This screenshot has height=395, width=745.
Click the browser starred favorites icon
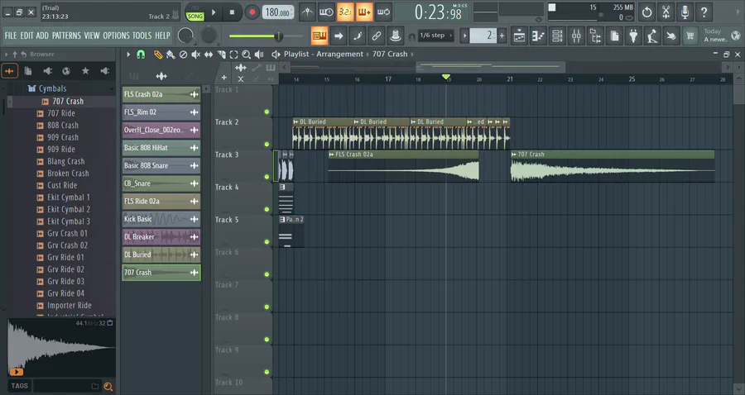click(x=85, y=71)
